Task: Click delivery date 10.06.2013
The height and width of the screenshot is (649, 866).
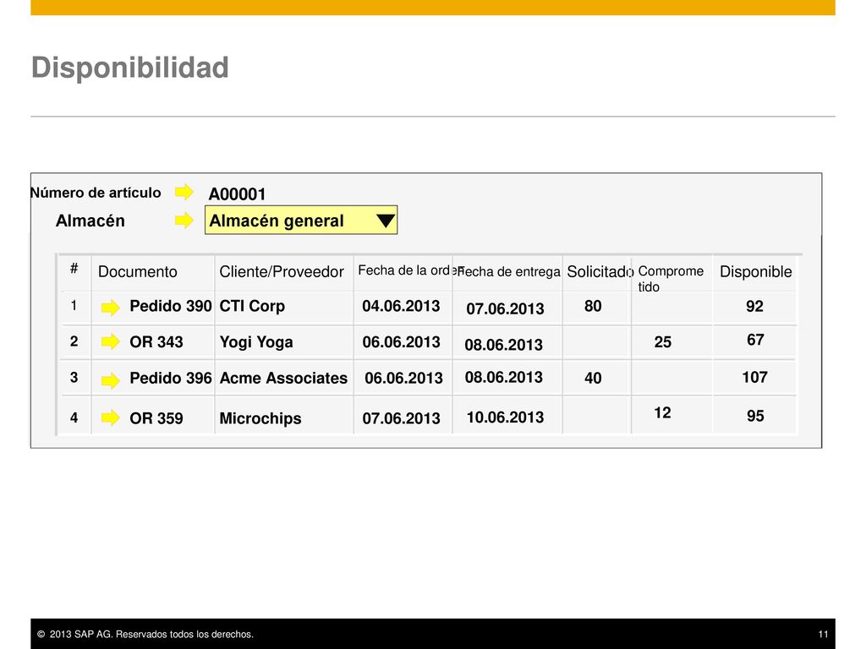Action: (505, 417)
